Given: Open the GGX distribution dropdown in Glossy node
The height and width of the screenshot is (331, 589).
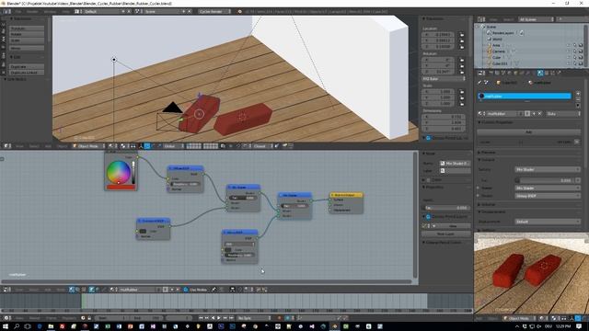Looking at the screenshot, I should pos(239,244).
